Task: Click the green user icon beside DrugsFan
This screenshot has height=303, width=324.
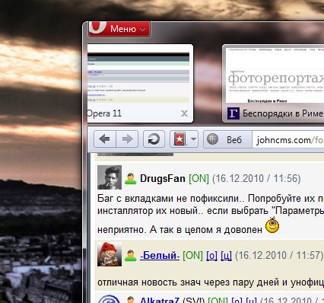Action: point(131,179)
